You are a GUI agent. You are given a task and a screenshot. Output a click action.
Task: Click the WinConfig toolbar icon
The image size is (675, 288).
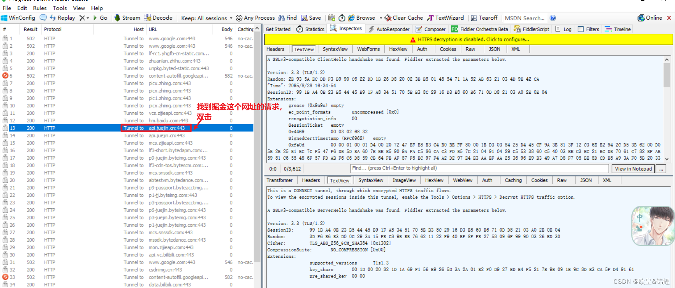tap(18, 18)
